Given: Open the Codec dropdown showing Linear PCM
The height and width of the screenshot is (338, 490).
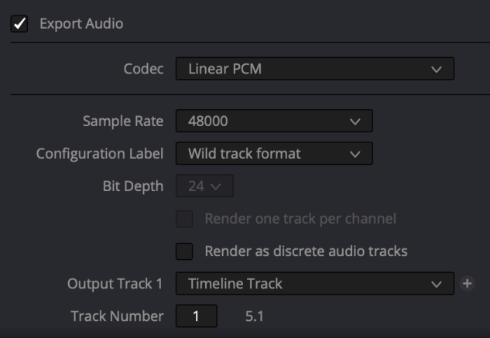Looking at the screenshot, I should pyautogui.click(x=314, y=69).
